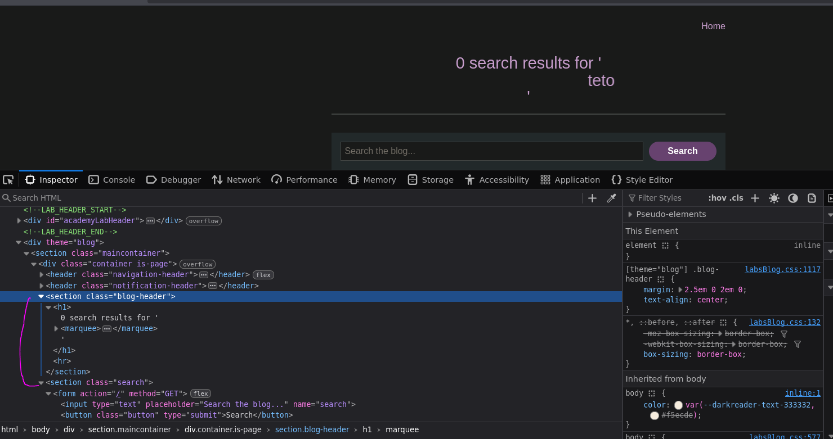
Task: Collapse the div container is-page node
Action: (34, 264)
